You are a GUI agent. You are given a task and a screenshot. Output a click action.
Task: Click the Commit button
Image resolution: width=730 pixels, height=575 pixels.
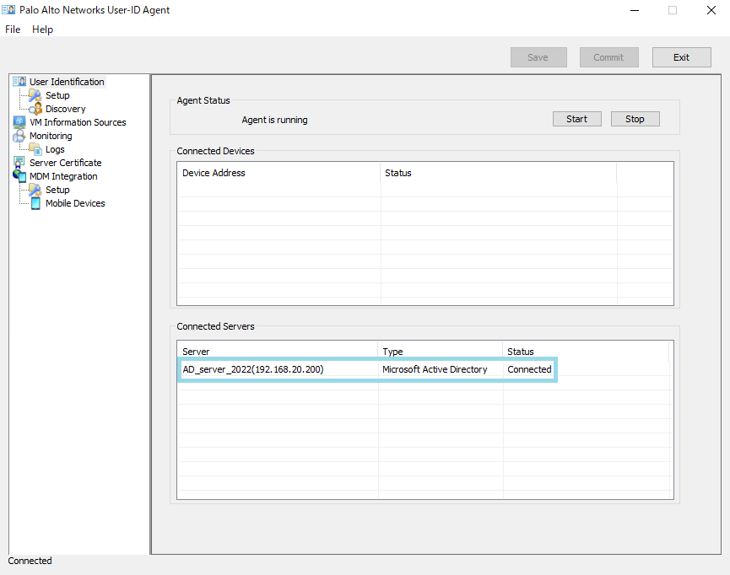608,57
